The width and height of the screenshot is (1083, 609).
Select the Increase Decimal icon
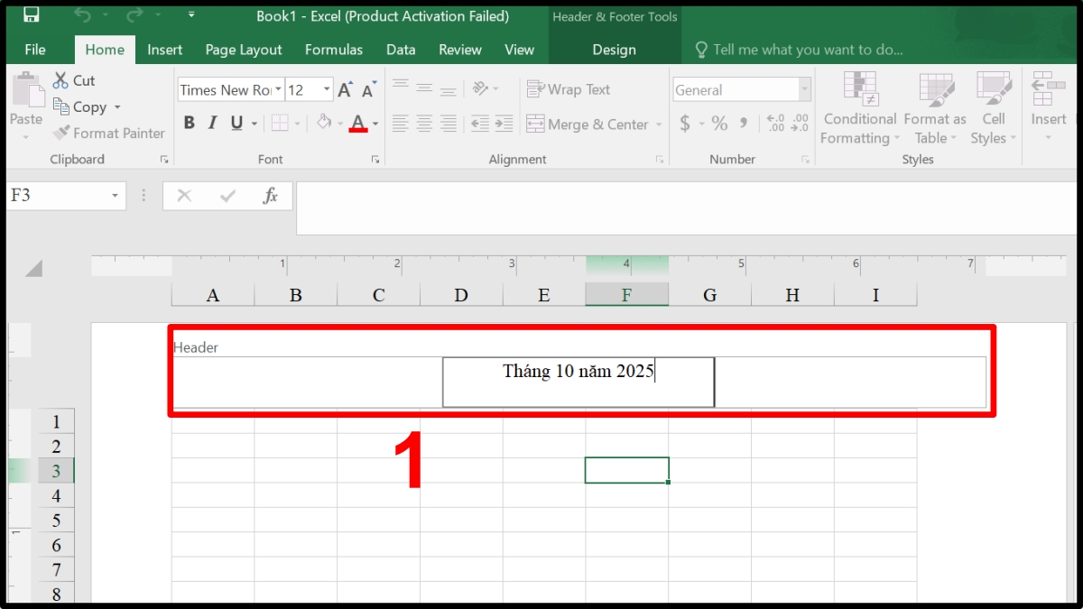774,124
